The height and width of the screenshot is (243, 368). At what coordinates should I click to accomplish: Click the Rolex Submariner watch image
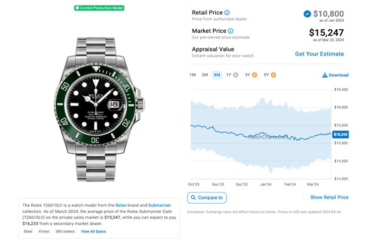tap(99, 109)
